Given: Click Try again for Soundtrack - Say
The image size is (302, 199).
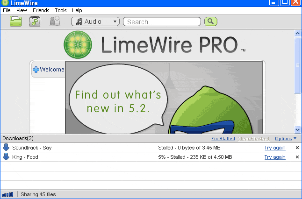Looking at the screenshot, I should (275, 148).
